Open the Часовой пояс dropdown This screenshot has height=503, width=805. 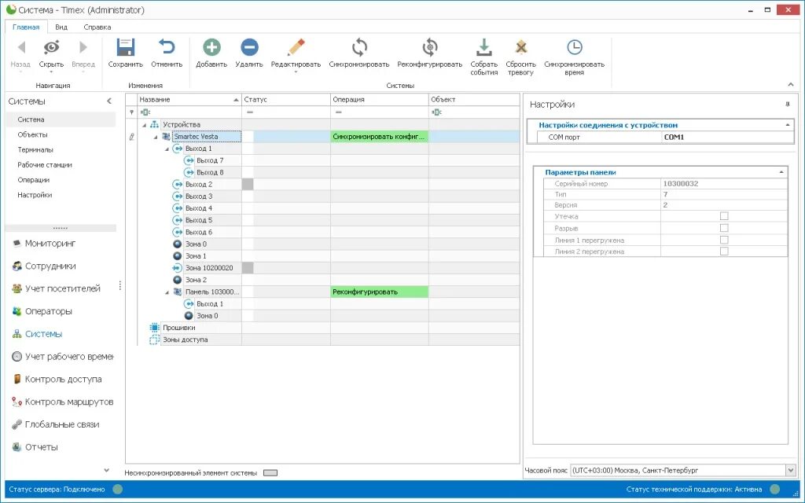790,470
